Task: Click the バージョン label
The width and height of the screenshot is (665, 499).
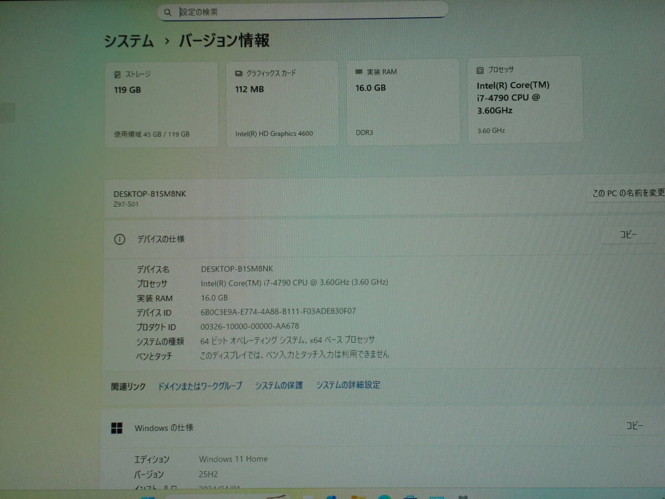Action: point(149,475)
